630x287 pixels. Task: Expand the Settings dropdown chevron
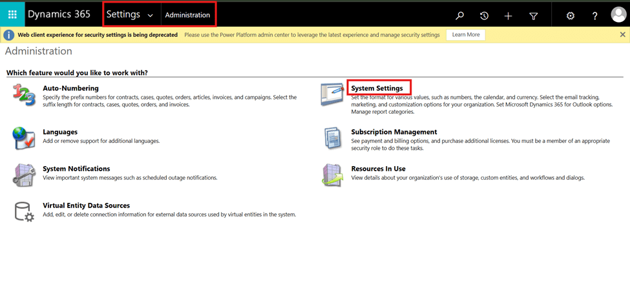[x=151, y=15]
